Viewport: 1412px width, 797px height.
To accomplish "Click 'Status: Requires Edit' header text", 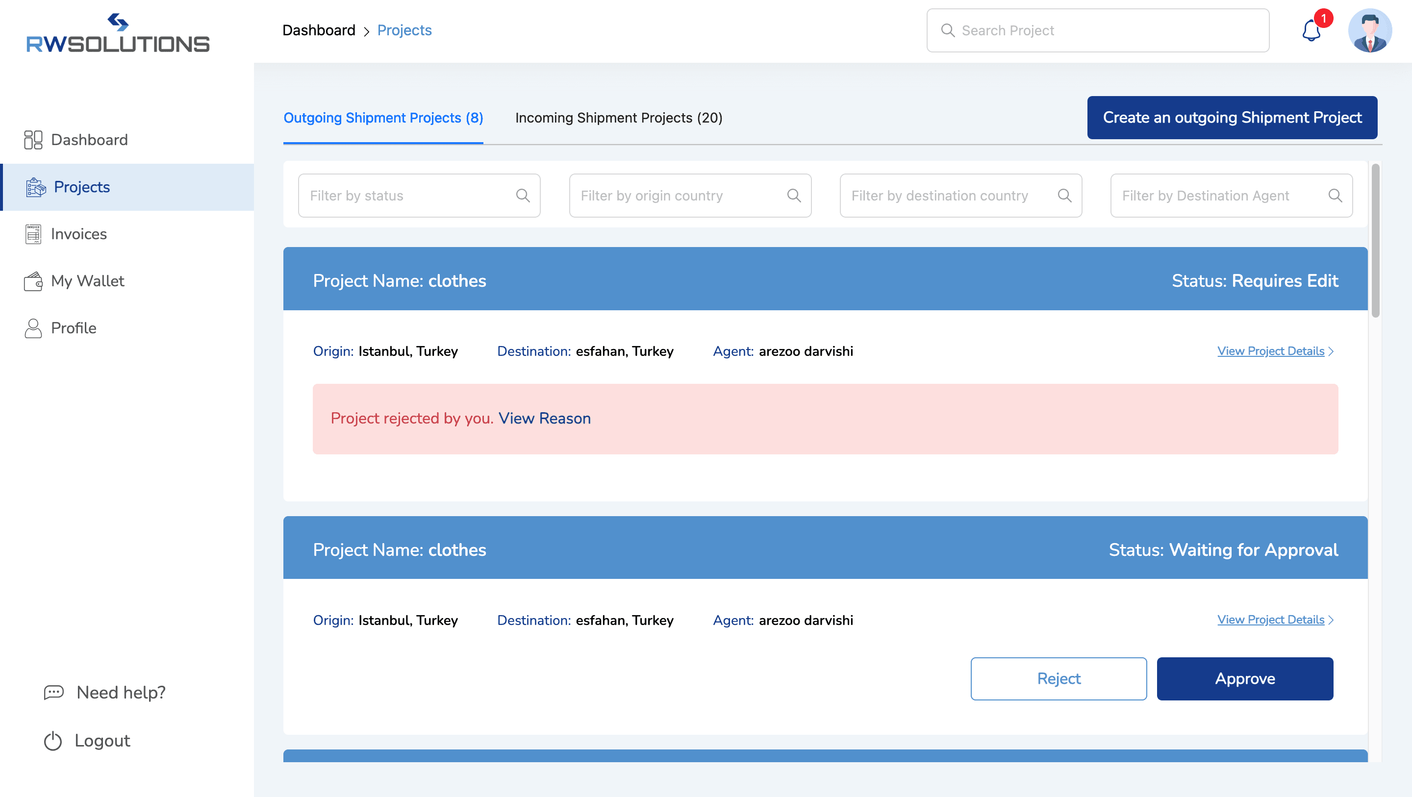I will (1255, 281).
